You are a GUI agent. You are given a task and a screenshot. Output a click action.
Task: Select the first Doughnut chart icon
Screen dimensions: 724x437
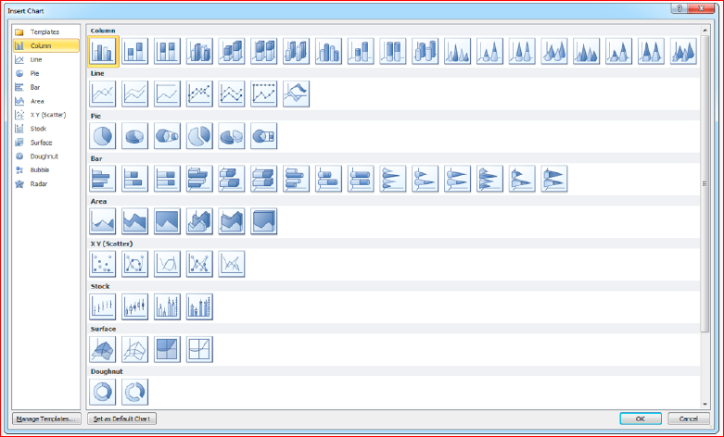(103, 392)
